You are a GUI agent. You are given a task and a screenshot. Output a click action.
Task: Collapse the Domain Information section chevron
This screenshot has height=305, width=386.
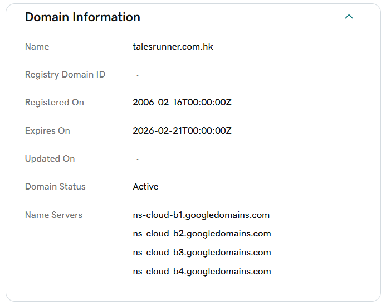pos(349,17)
